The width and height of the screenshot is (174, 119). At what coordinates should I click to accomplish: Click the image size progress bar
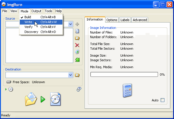pos(124,75)
